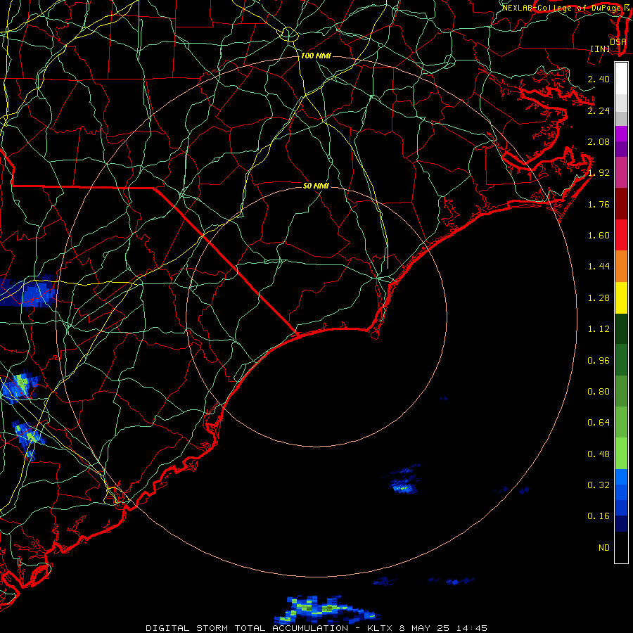Select the 0.32 legend value
Screen dimensions: 633x633
pyautogui.click(x=599, y=485)
